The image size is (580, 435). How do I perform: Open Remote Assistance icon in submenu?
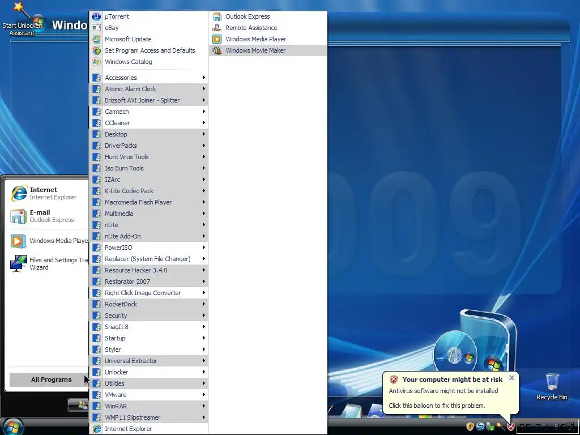(x=217, y=28)
